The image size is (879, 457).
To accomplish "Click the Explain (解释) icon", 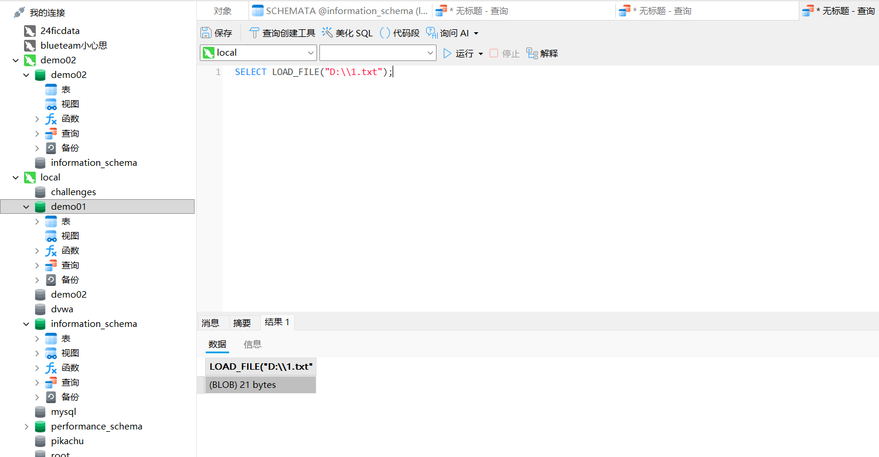I will pos(532,53).
